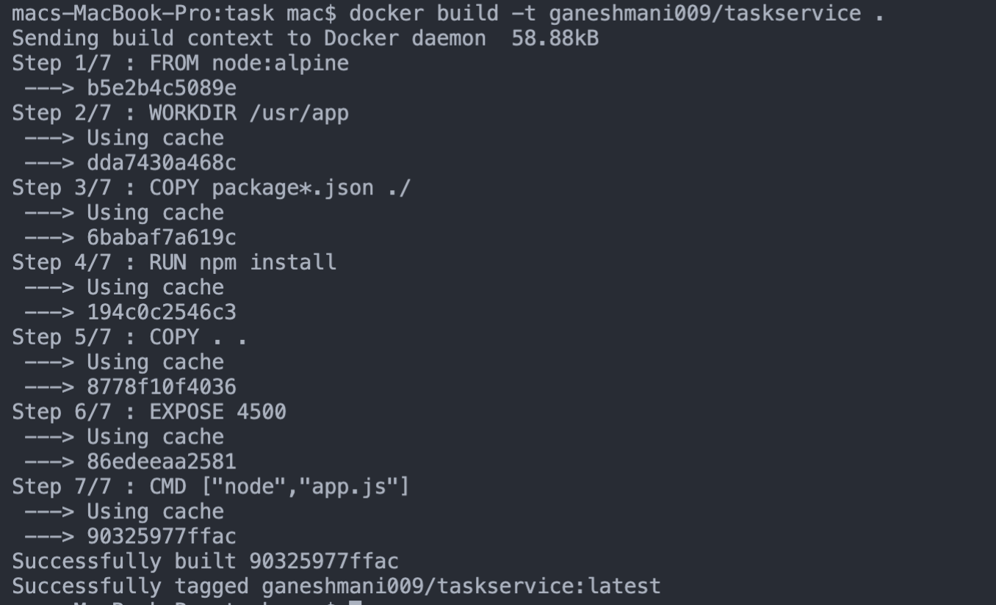Click the layer ID 6babaf7a619c
The width and height of the screenshot is (996, 605).
click(162, 238)
